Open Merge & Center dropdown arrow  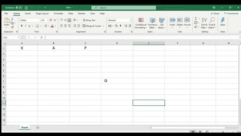(x=104, y=26)
